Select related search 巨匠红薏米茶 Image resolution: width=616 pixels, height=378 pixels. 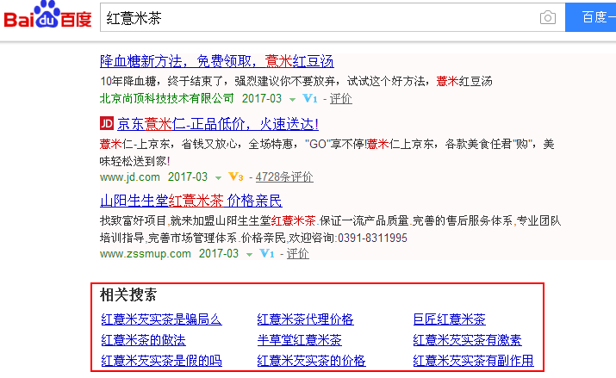[449, 319]
